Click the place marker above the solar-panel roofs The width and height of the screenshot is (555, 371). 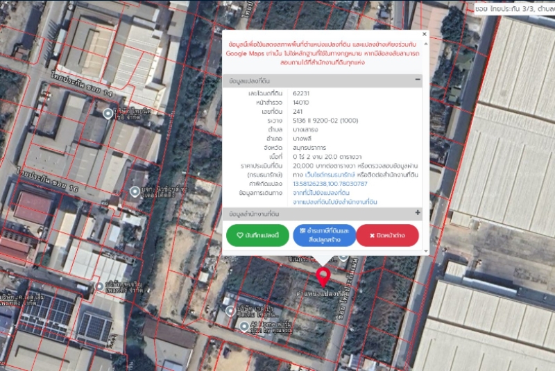99,286
